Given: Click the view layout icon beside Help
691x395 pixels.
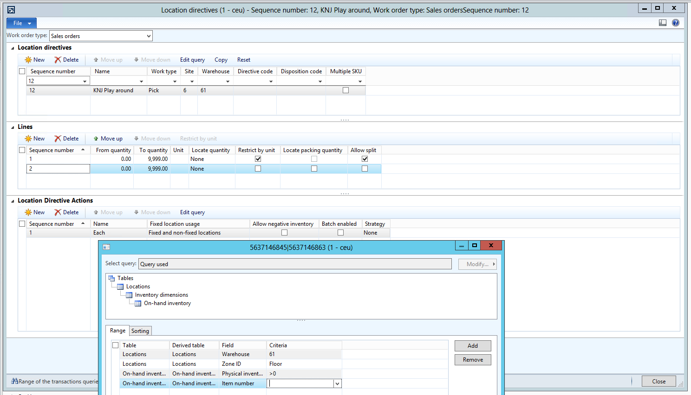Looking at the screenshot, I should click(x=663, y=23).
